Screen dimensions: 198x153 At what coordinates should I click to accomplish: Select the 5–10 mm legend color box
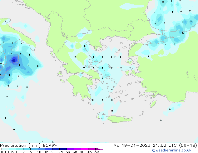click(x=34, y=149)
